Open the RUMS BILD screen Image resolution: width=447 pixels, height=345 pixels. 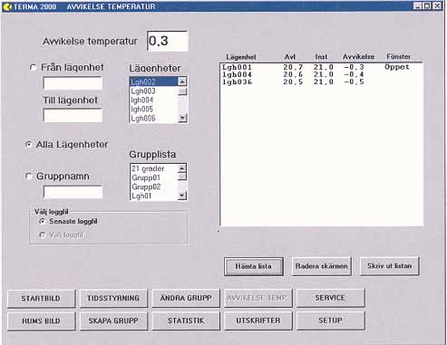pyautogui.click(x=41, y=321)
